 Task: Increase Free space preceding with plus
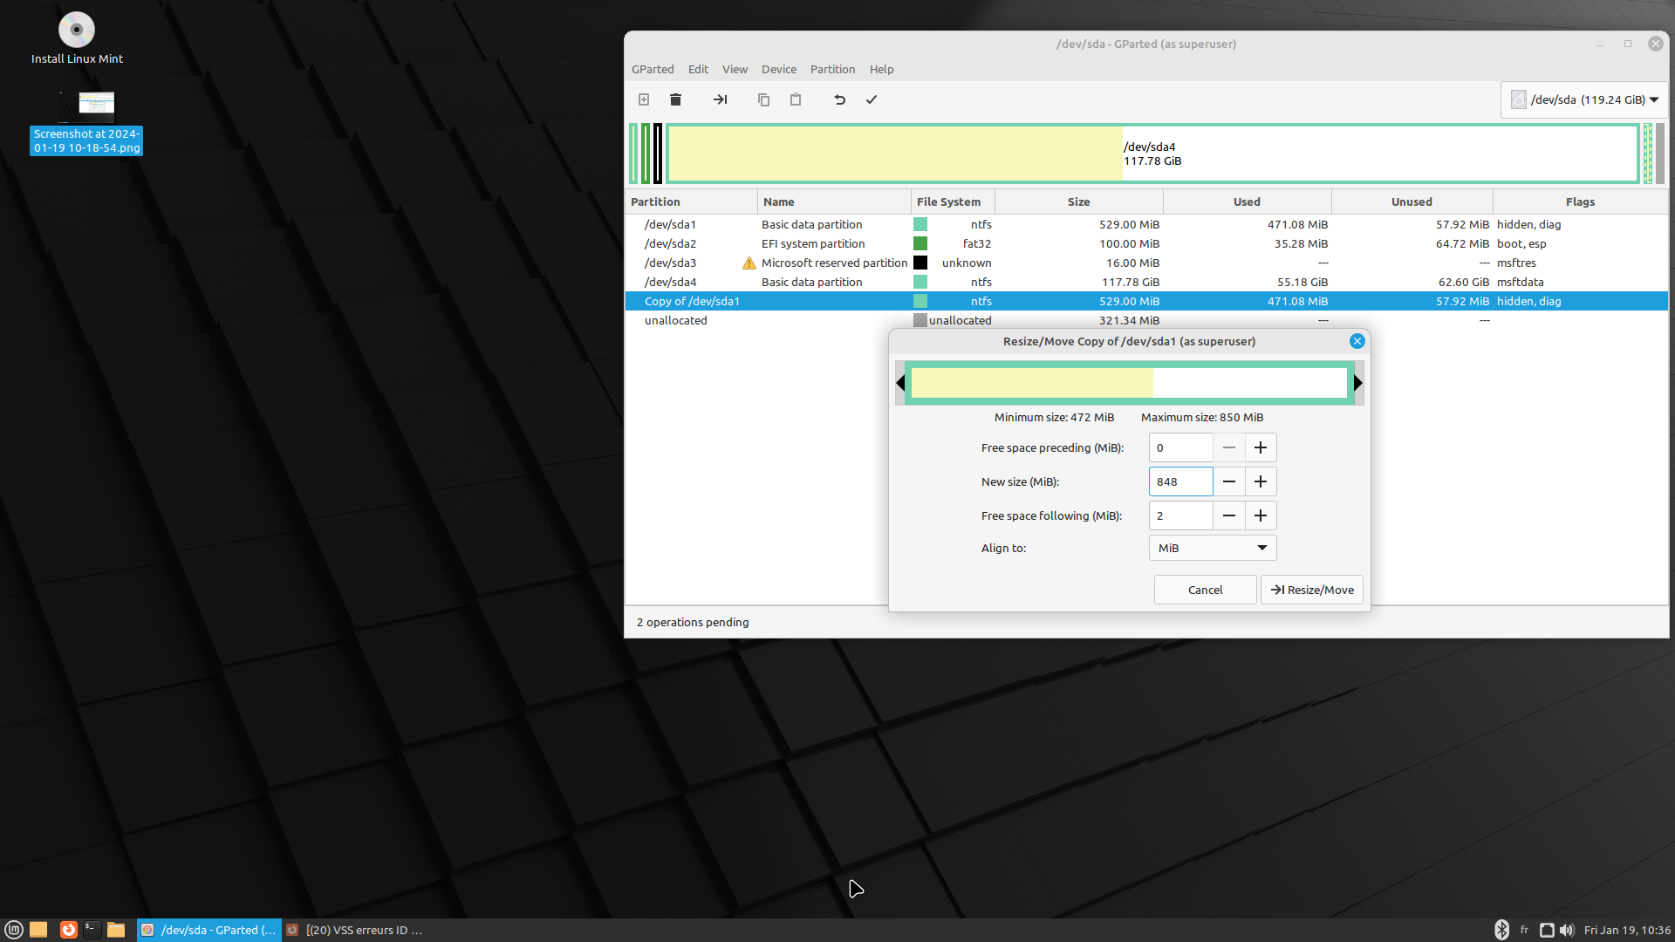1261,447
